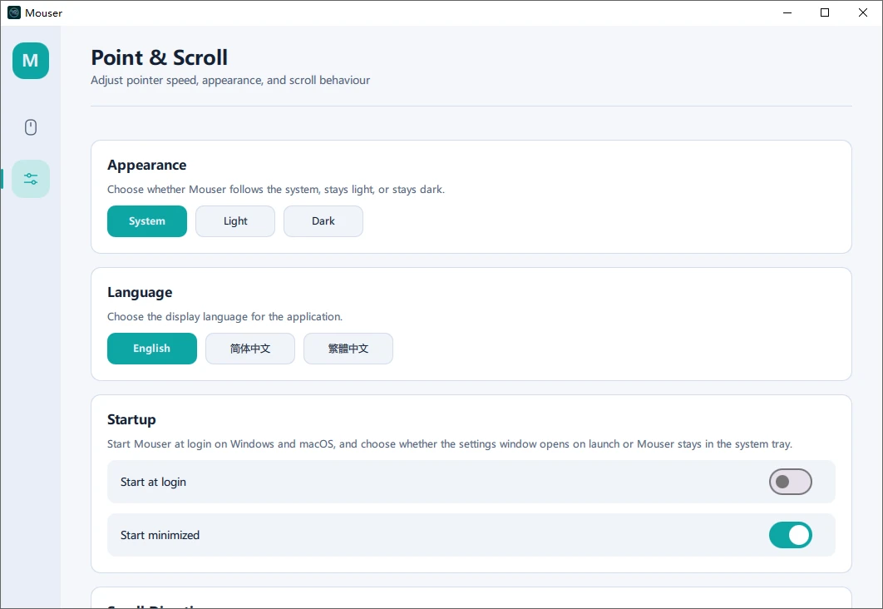The width and height of the screenshot is (883, 609).
Task: Enable the Start at login switch
Action: click(x=790, y=482)
